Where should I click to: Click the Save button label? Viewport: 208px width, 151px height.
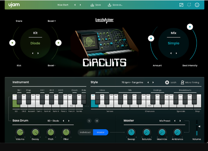tap(98, 5)
